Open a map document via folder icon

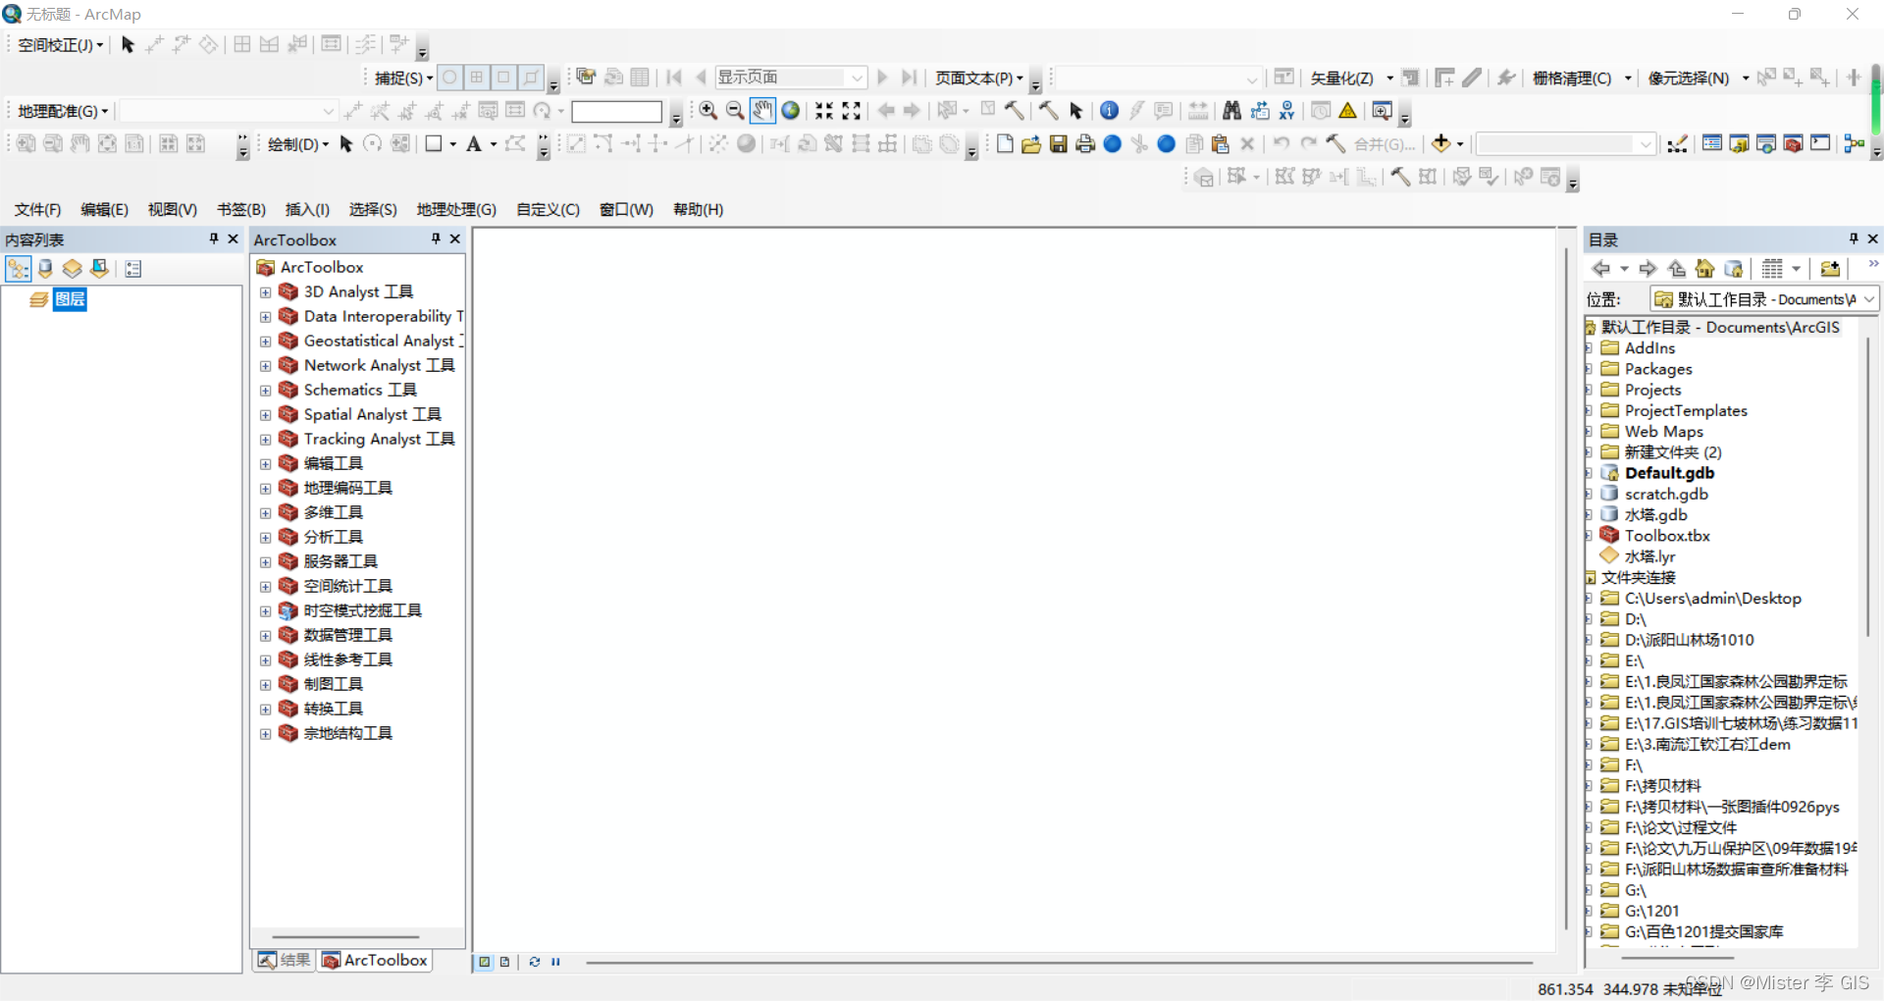1030,144
